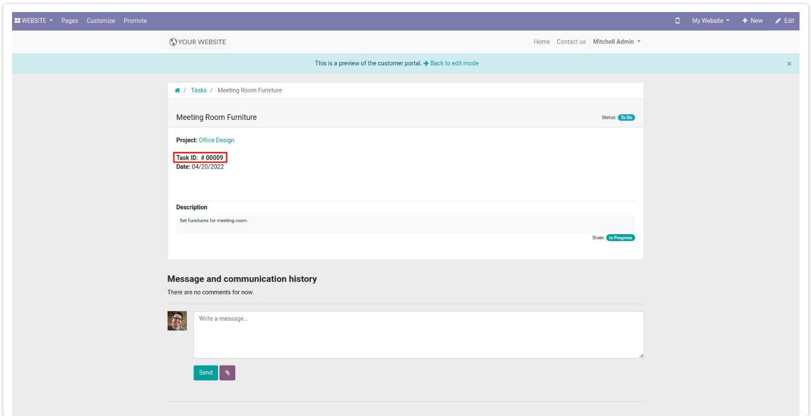Click 'Set furnitures for meeting room.' description
This screenshot has width=811, height=416.
214,221
